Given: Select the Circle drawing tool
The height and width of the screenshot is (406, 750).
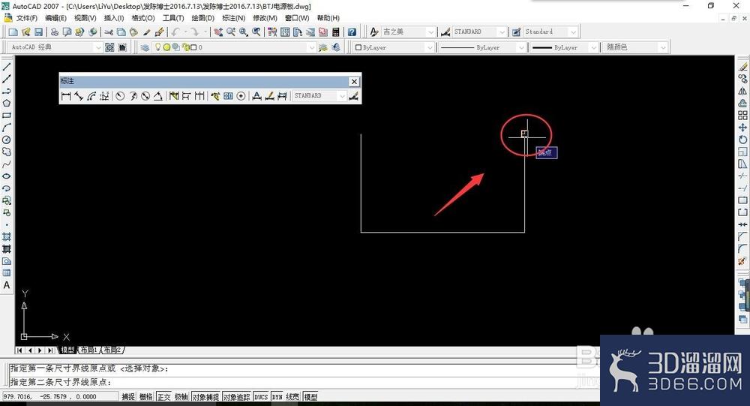Looking at the screenshot, I should click(7, 140).
